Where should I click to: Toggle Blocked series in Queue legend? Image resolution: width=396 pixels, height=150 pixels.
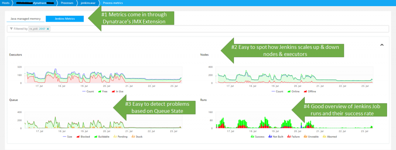click(83, 137)
